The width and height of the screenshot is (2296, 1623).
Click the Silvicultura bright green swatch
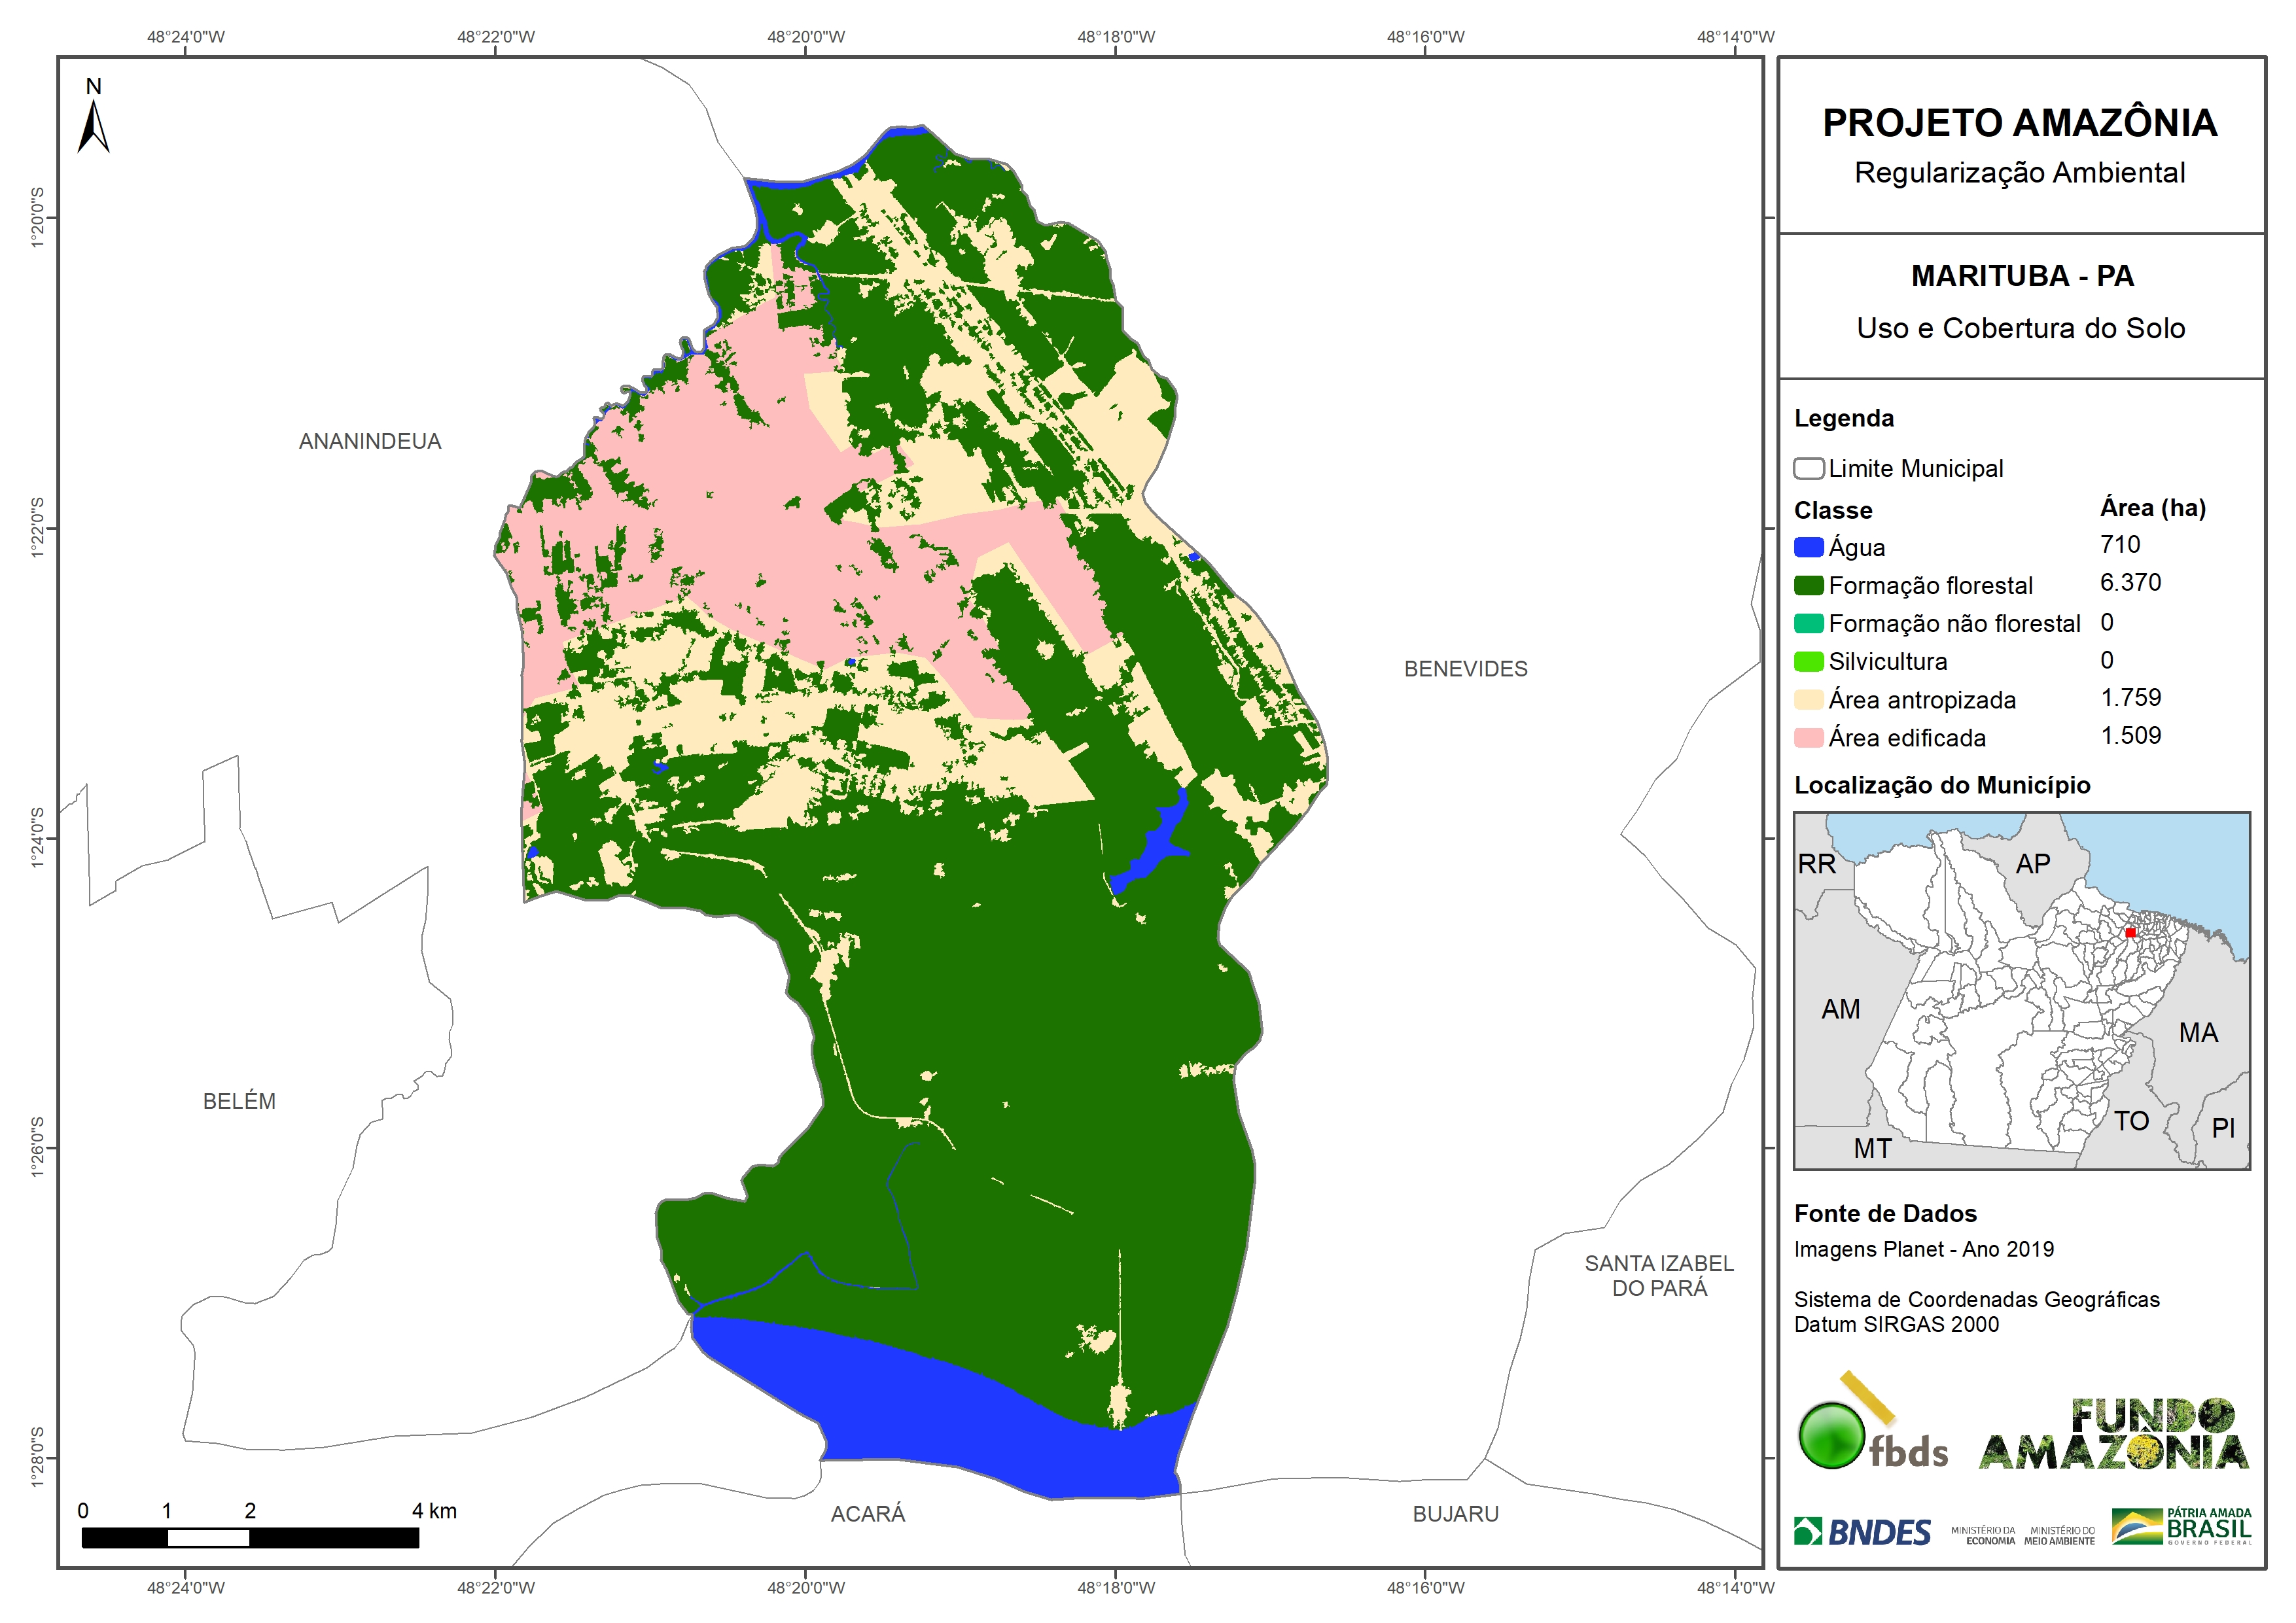tap(1808, 661)
